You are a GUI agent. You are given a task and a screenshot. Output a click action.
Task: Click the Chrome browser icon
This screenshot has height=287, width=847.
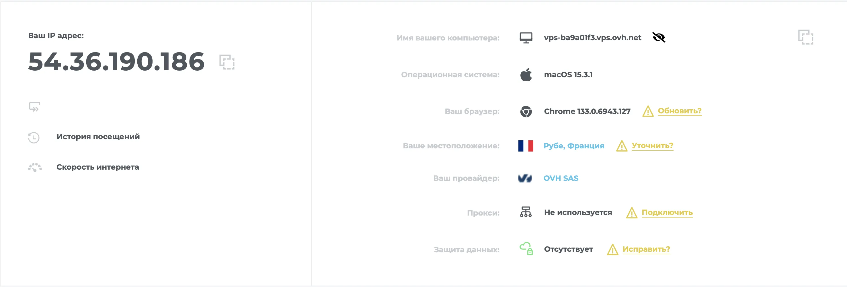[526, 112]
